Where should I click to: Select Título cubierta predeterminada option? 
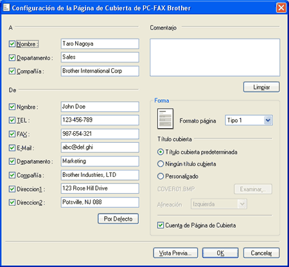click(x=161, y=152)
